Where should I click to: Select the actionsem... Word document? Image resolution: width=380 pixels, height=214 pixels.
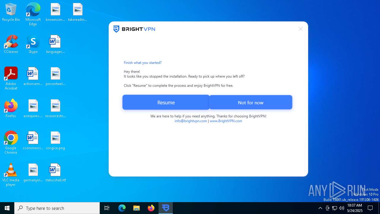(x=33, y=77)
